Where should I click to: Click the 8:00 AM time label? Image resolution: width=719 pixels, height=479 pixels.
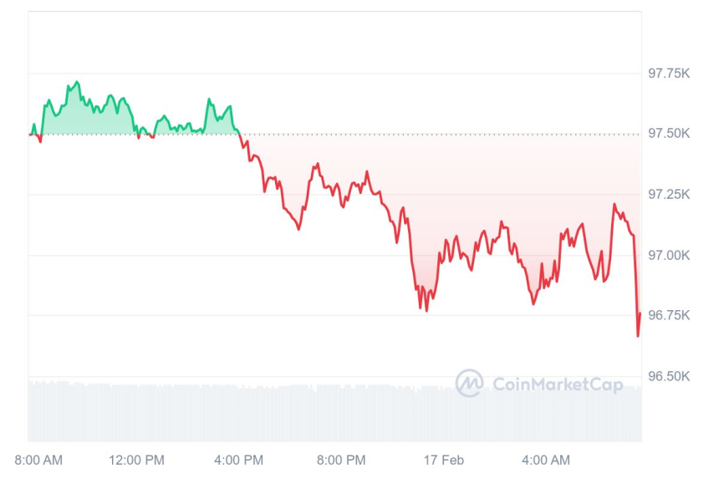click(x=38, y=461)
